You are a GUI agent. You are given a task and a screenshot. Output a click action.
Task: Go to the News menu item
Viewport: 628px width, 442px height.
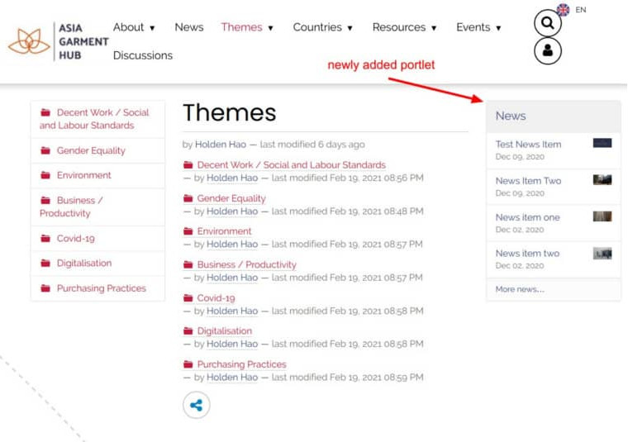tap(188, 27)
